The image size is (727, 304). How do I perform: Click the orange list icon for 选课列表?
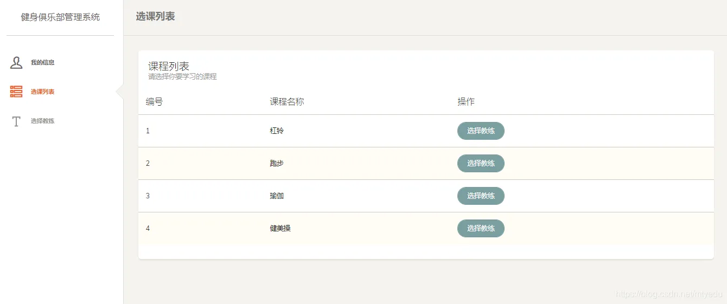(16, 92)
